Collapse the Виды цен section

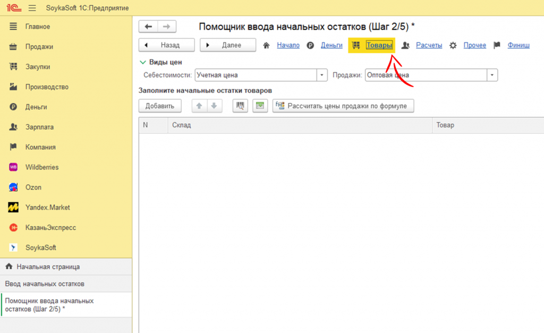point(143,62)
